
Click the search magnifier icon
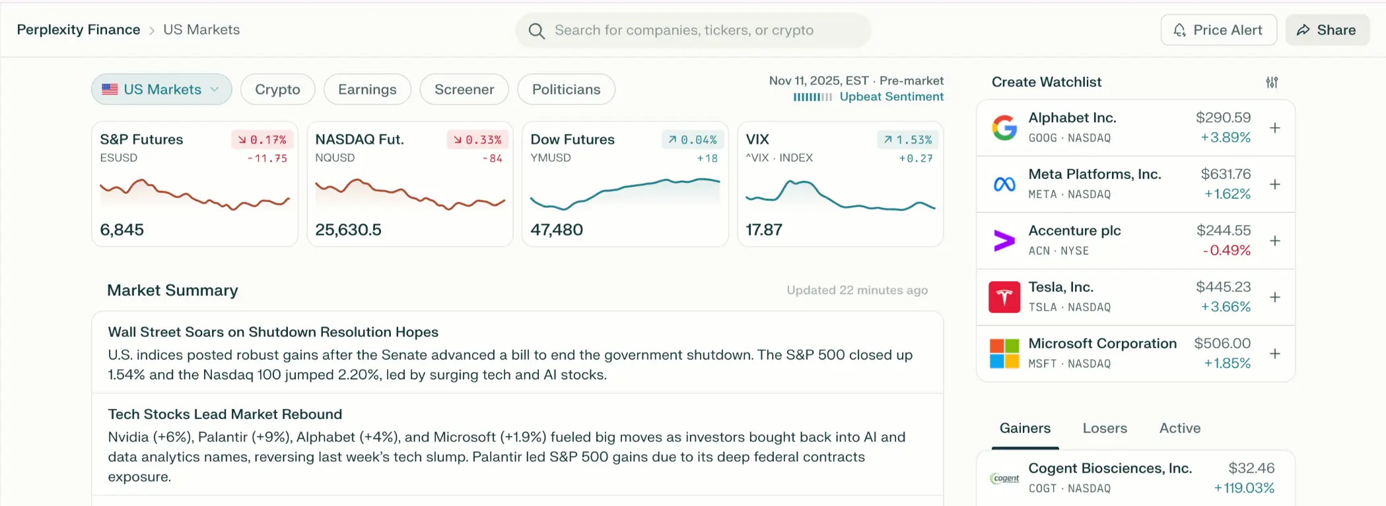(x=537, y=31)
